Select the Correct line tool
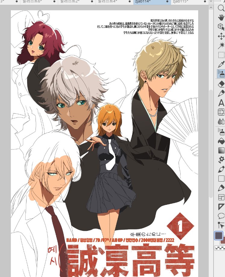 tap(221, 225)
